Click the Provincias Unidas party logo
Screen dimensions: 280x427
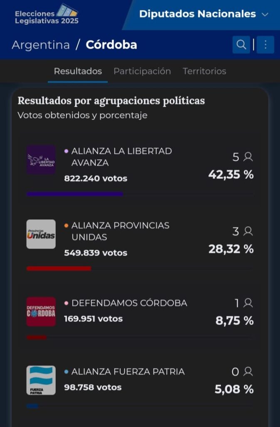[x=41, y=234]
